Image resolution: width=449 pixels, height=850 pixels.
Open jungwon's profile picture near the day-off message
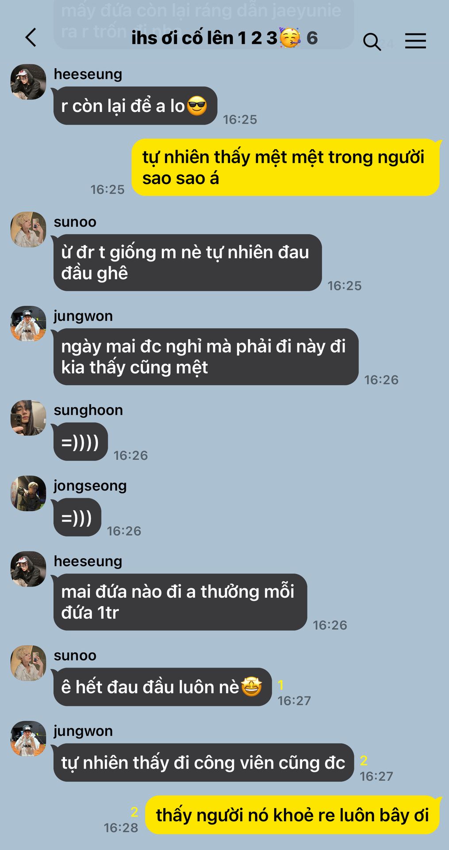(28, 324)
